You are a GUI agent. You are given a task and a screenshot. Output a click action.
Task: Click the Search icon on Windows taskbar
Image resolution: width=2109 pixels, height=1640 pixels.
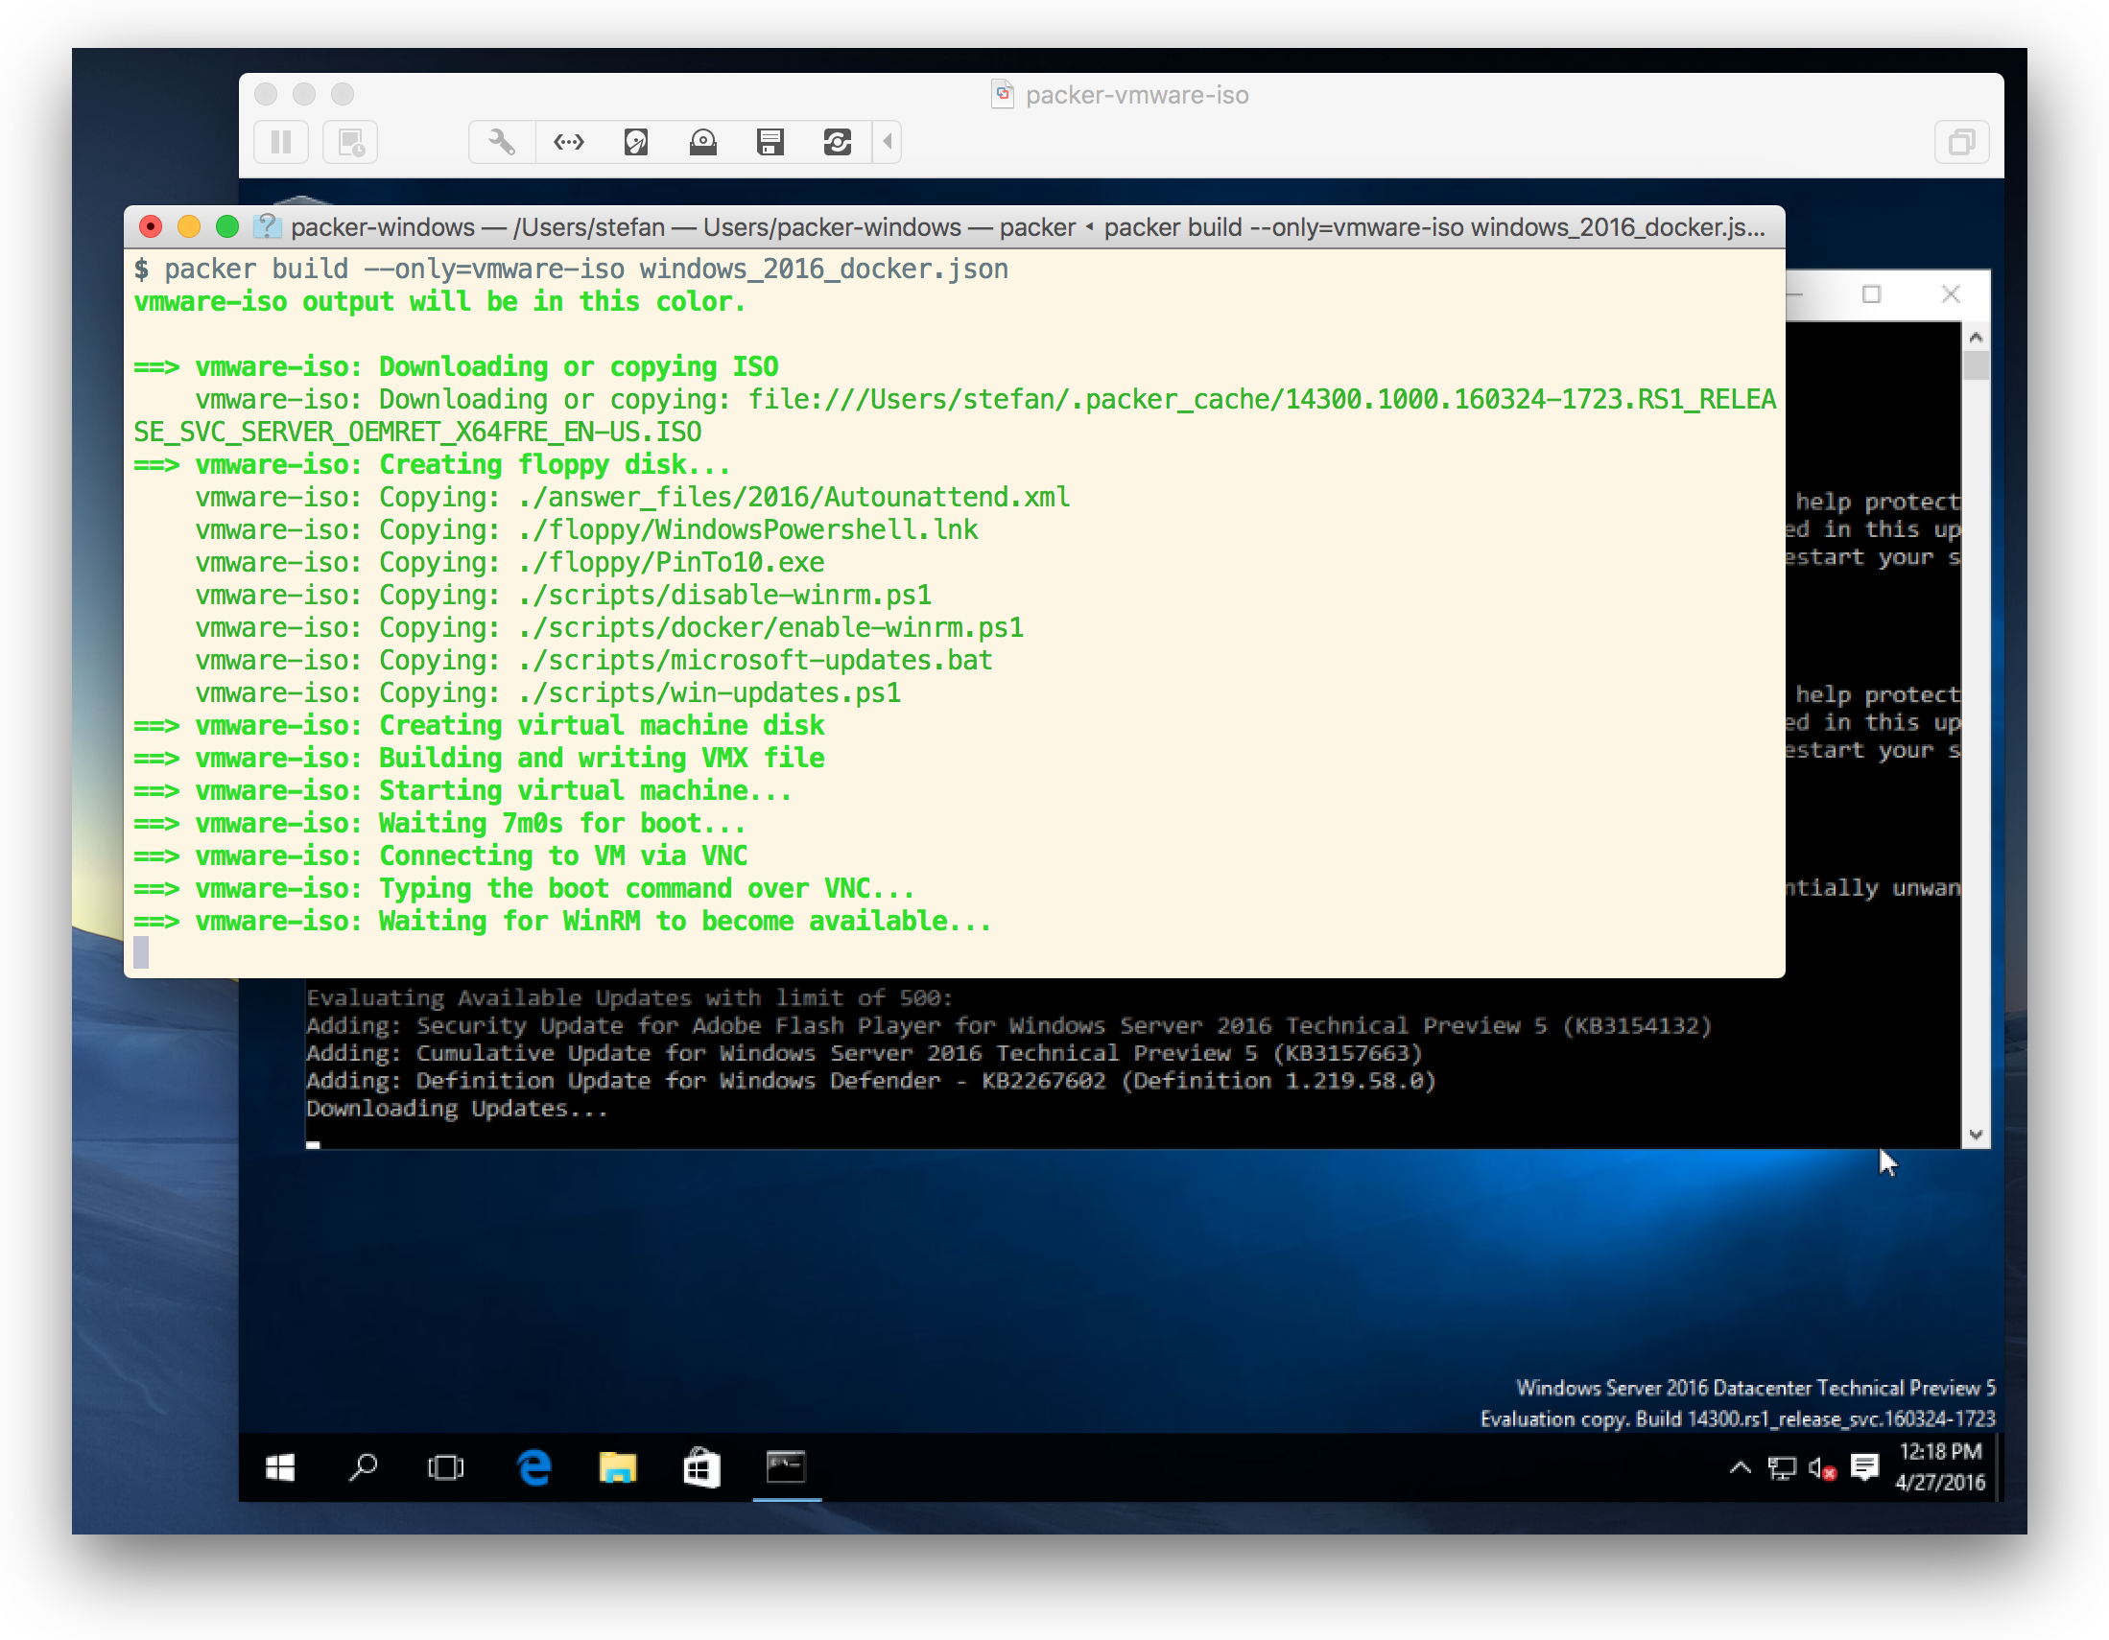click(365, 1467)
